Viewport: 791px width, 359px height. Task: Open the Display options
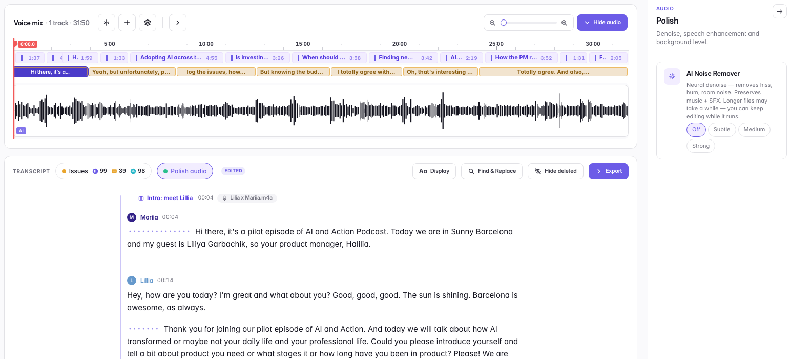click(434, 171)
